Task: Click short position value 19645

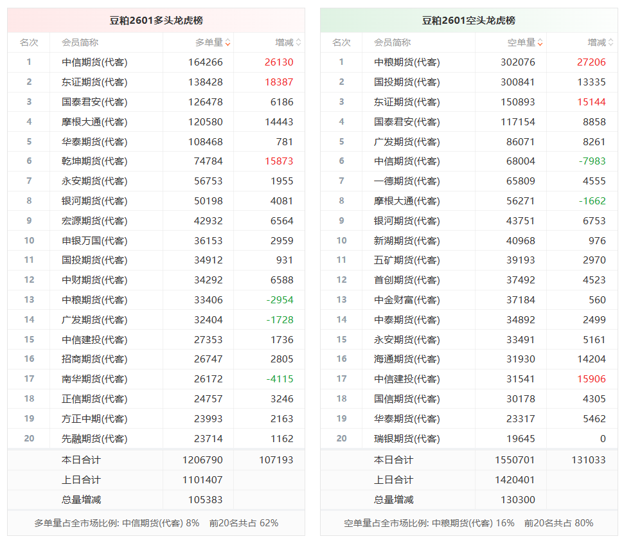Action: point(521,439)
